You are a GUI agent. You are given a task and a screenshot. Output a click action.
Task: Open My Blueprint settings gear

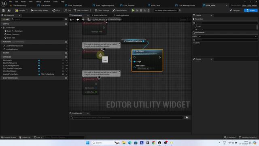66,19
